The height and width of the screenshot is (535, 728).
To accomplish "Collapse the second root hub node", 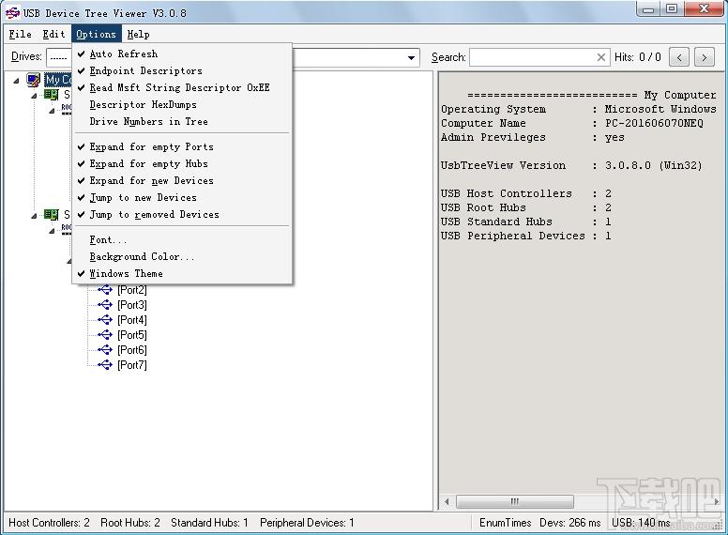I will (52, 230).
